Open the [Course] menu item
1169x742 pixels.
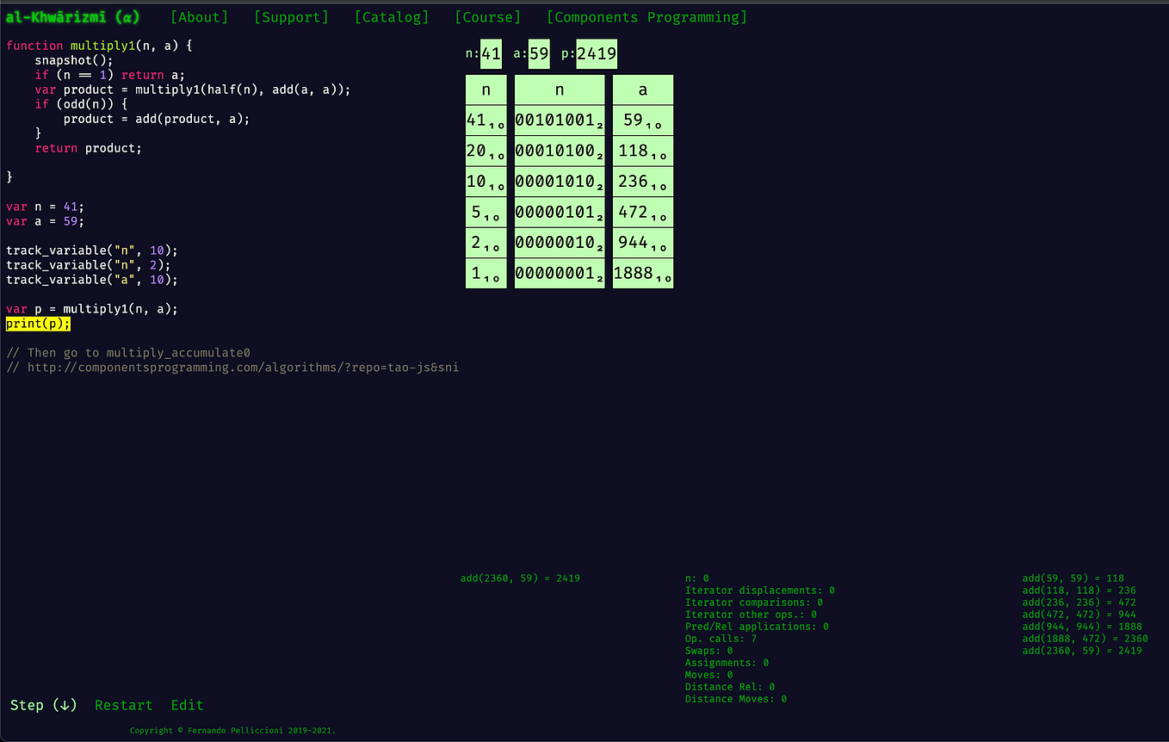(487, 16)
